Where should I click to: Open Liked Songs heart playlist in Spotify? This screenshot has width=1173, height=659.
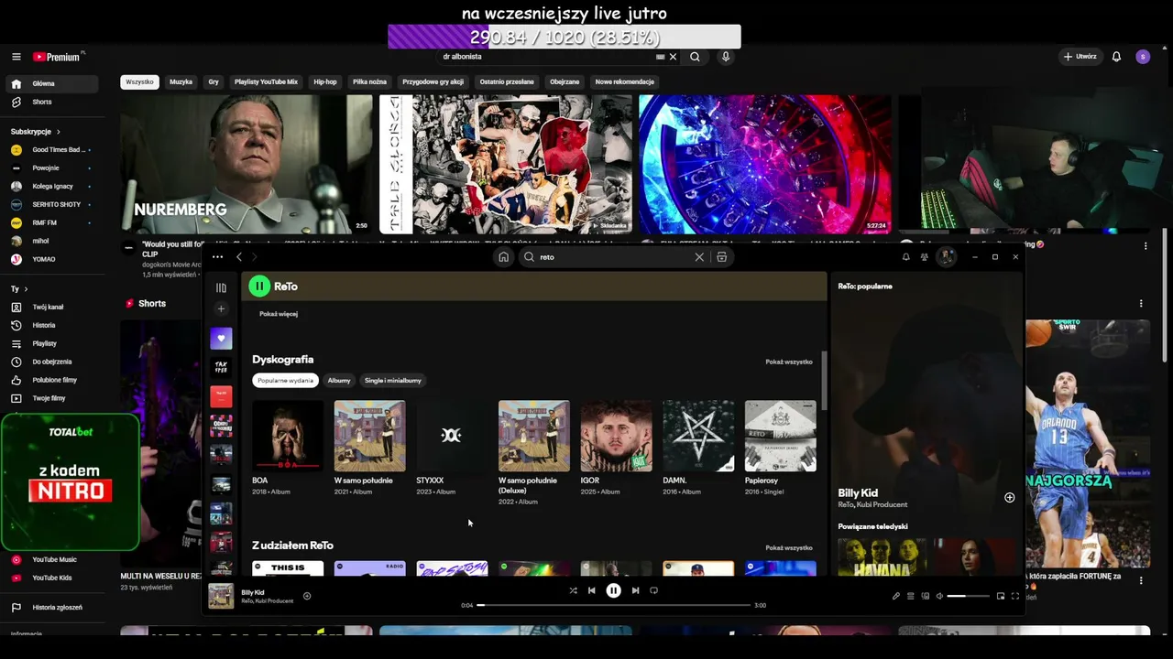tap(221, 338)
